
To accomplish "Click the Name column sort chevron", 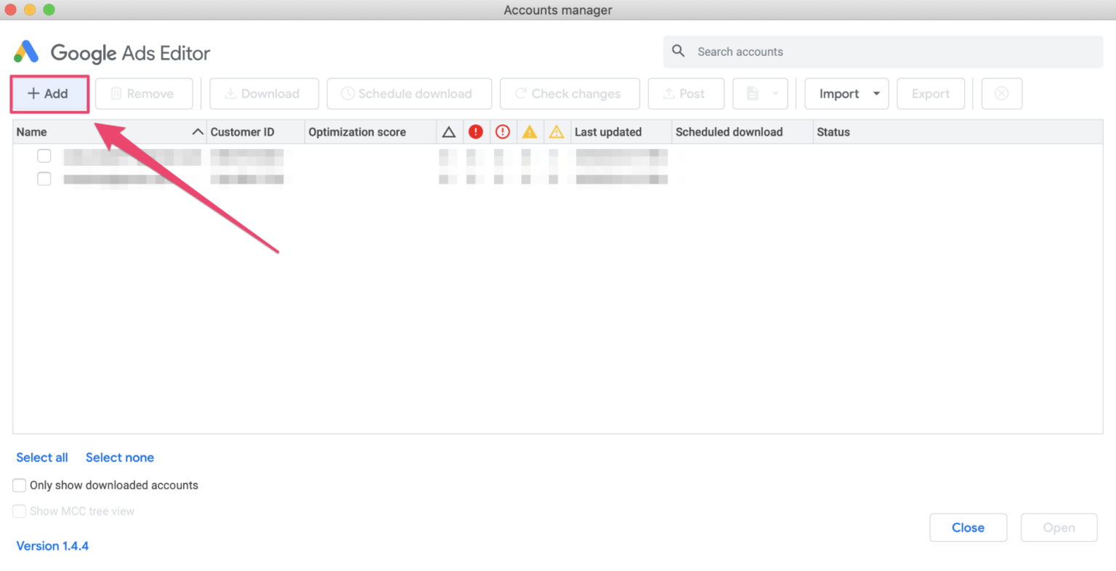I will click(197, 131).
